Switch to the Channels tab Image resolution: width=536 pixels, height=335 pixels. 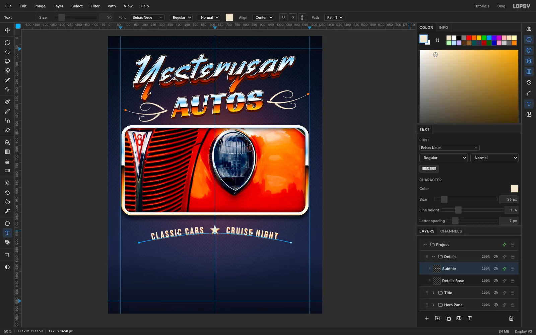pyautogui.click(x=451, y=231)
